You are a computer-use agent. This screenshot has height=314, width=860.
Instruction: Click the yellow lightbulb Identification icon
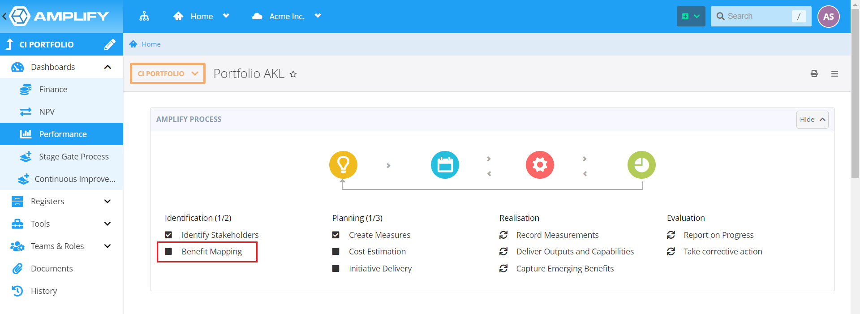click(343, 165)
